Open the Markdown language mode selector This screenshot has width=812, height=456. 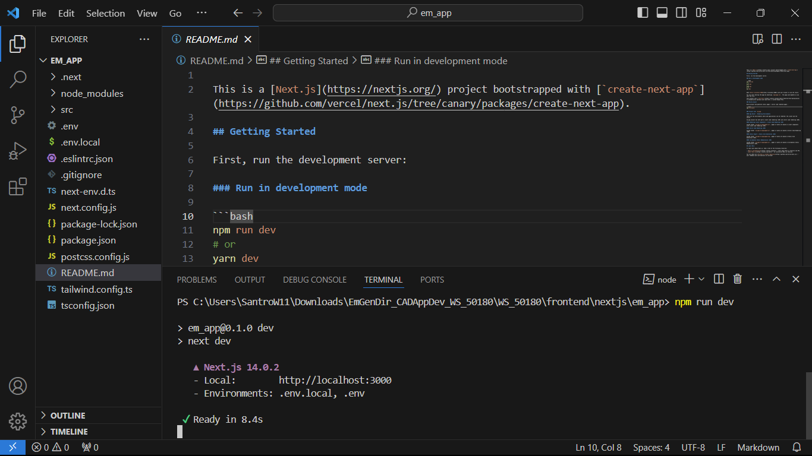point(758,447)
